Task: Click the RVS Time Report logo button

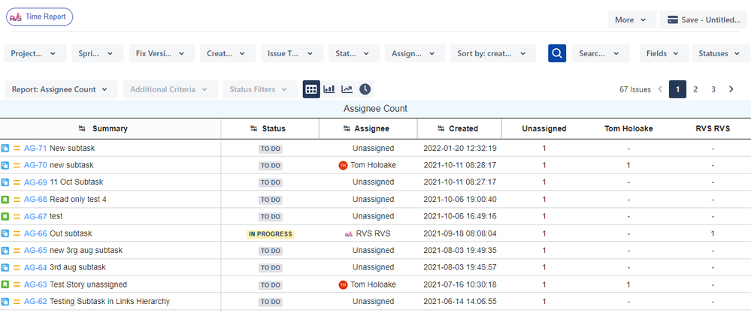Action: pos(39,17)
